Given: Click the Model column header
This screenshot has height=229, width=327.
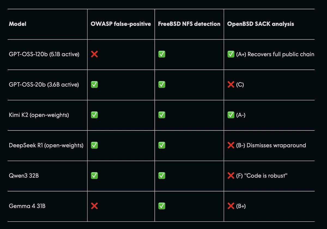Looking at the screenshot, I should 18,24.
